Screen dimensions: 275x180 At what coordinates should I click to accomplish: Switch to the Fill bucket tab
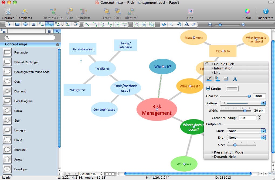tap(217, 79)
